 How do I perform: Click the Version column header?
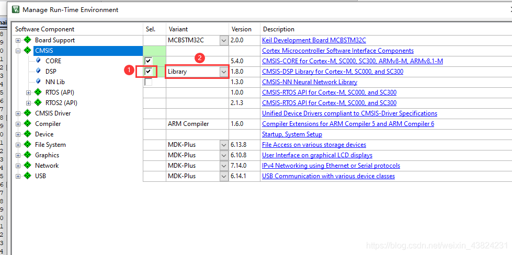pos(244,29)
